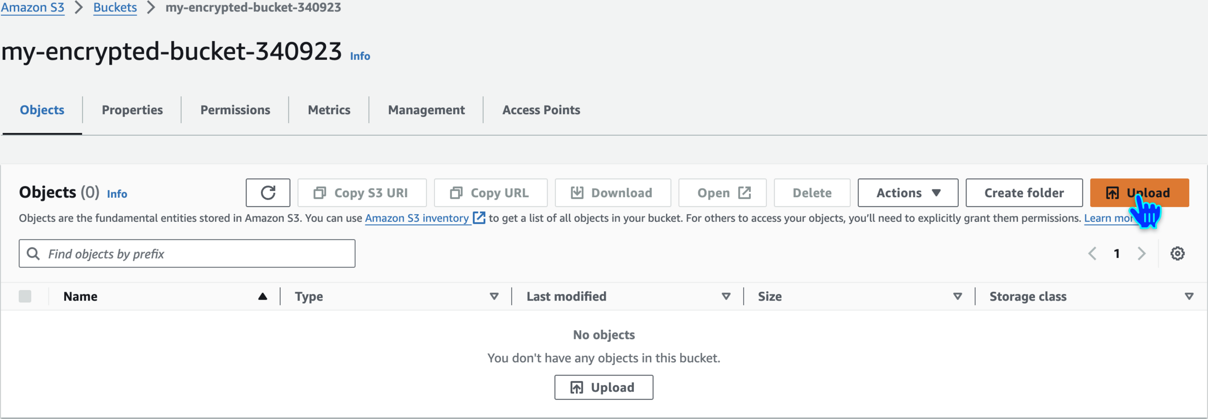The height and width of the screenshot is (419, 1208).
Task: Sort by Size column arrow
Action: click(957, 296)
